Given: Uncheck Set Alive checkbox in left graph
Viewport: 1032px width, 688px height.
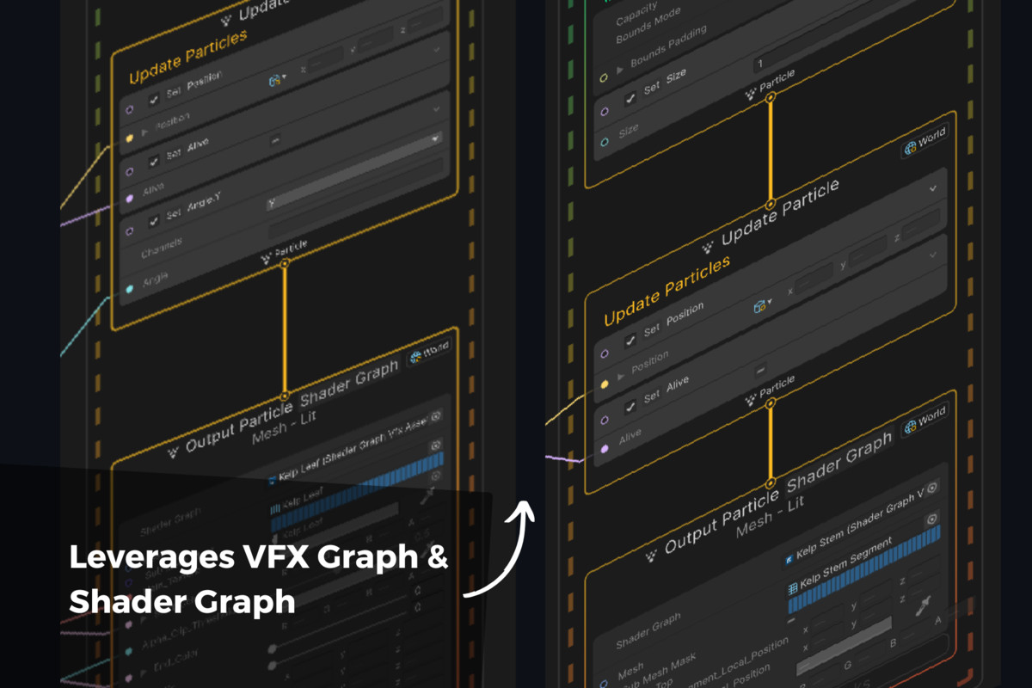Looking at the screenshot, I should click(154, 161).
